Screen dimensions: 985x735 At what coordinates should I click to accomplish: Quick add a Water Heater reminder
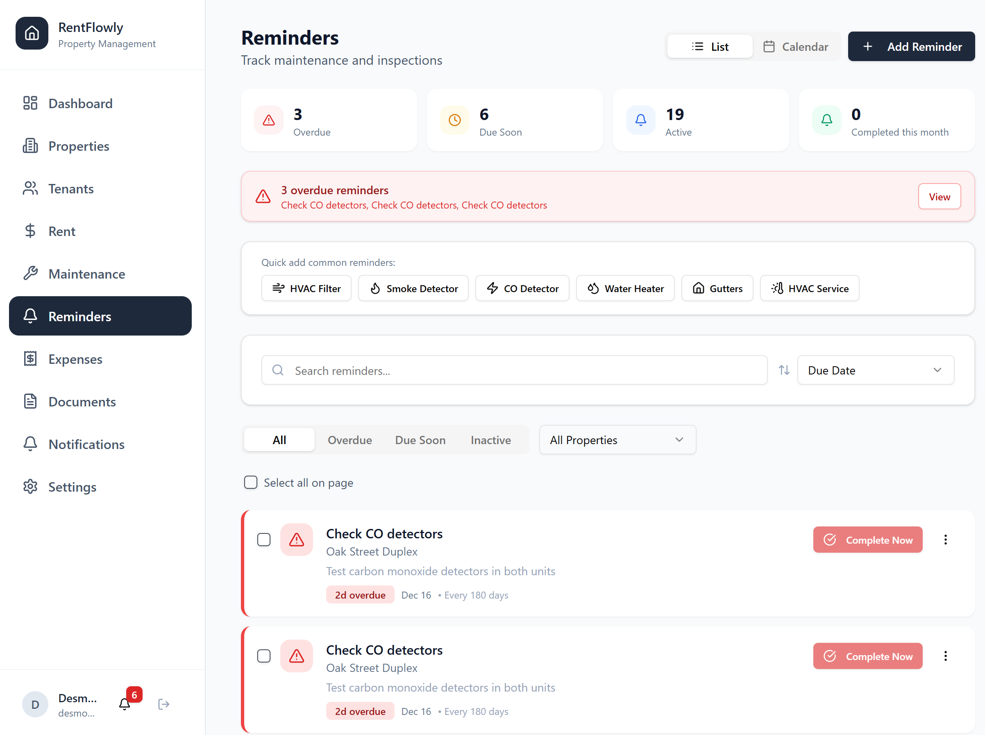[x=625, y=288]
